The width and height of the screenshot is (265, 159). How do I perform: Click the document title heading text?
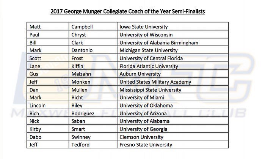tap(128, 11)
